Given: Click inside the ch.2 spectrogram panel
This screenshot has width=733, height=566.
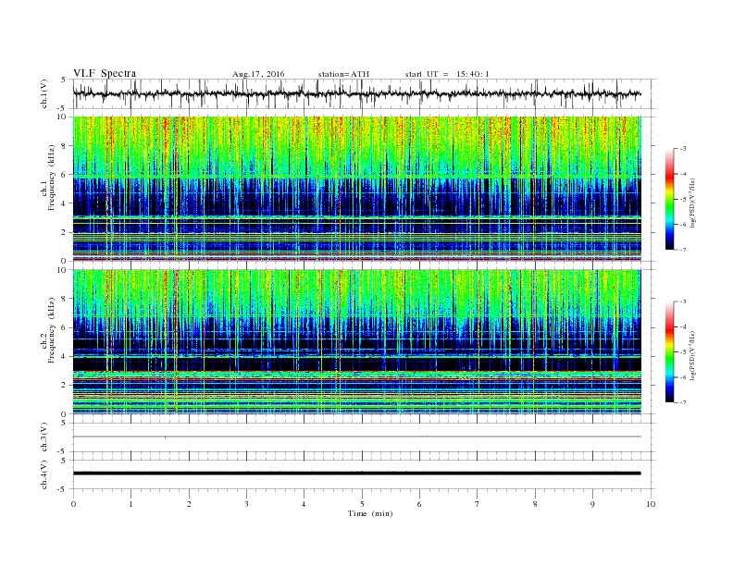Looking at the screenshot, I should (356, 342).
